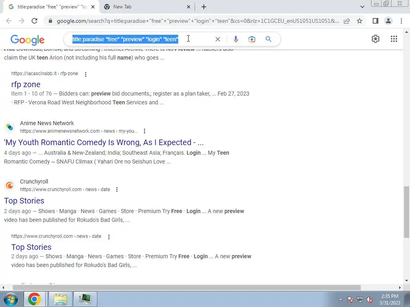Go to the Google logo homepage

click(x=28, y=40)
